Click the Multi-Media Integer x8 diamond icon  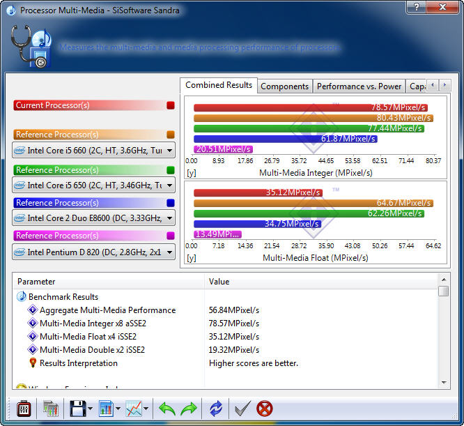(32, 323)
